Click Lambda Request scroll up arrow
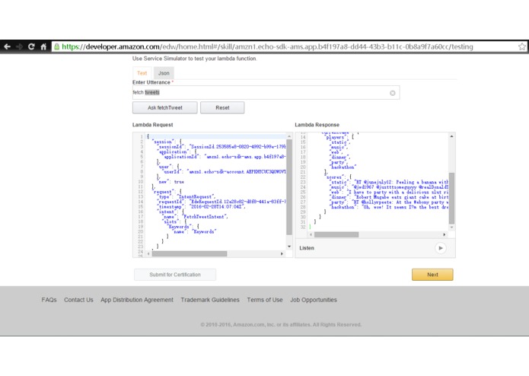This screenshot has width=529, height=376. 289,136
